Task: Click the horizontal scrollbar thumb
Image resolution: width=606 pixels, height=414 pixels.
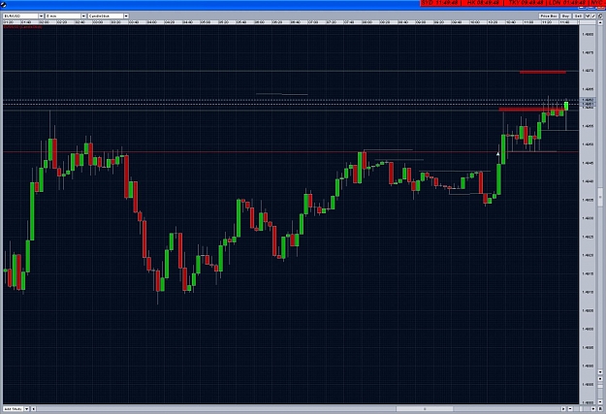Action: point(425,408)
